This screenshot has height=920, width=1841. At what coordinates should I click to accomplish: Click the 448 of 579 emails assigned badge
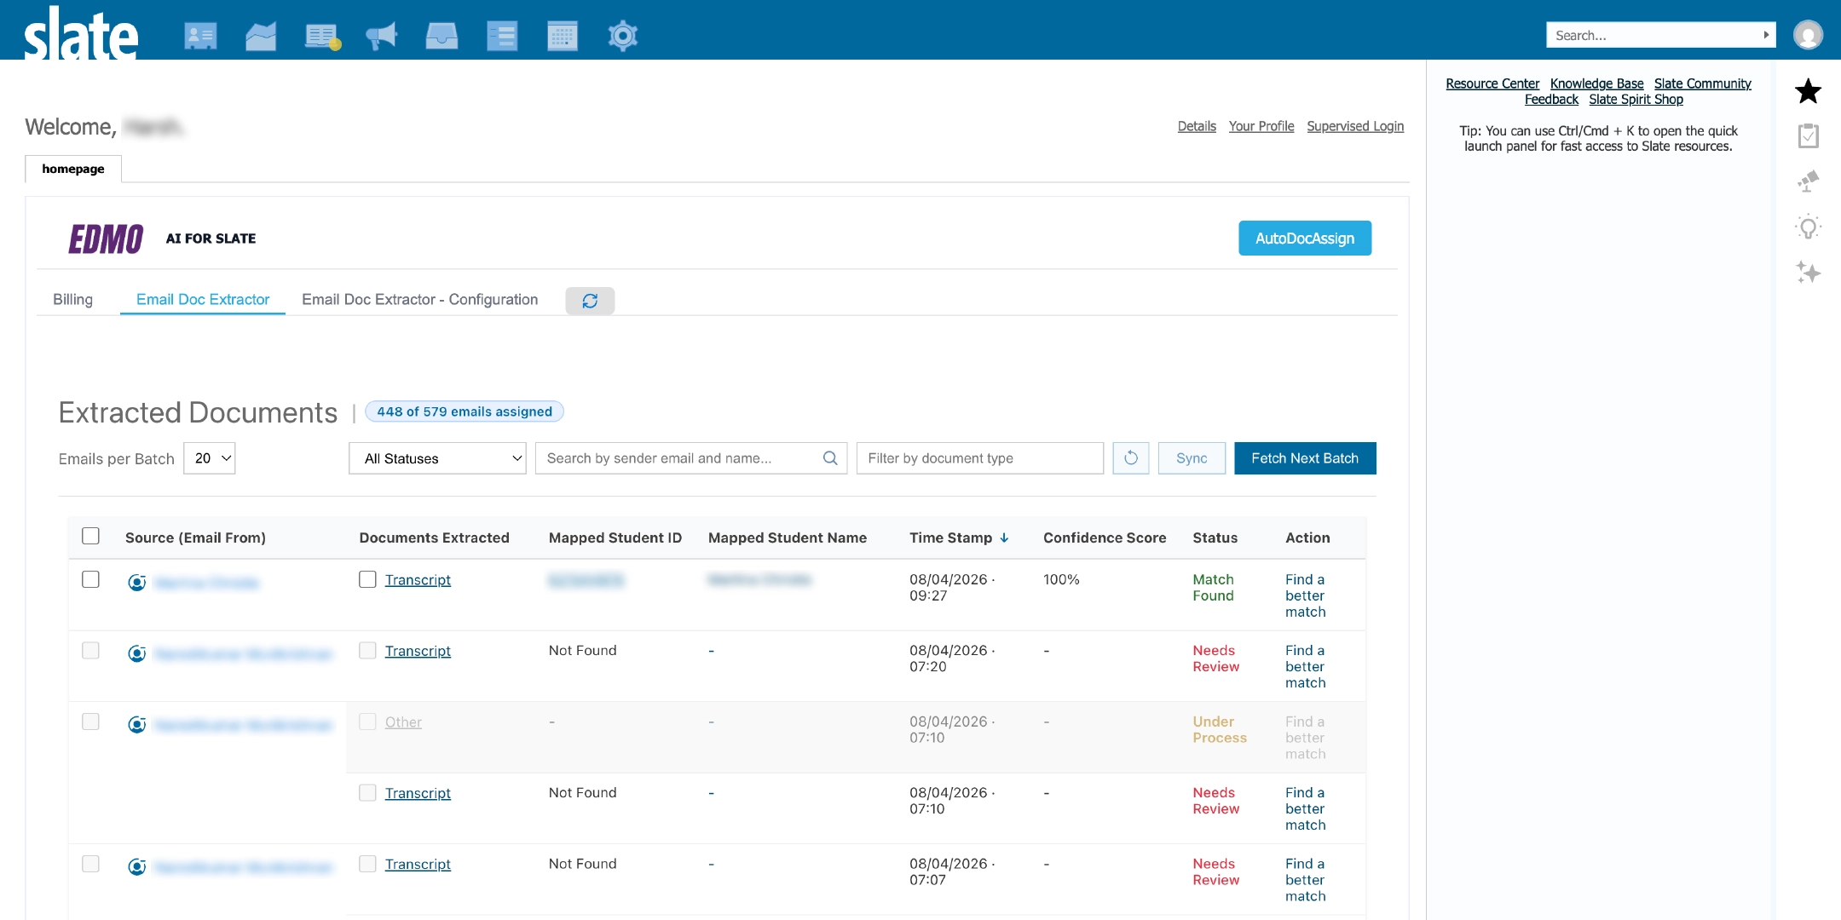pyautogui.click(x=465, y=411)
